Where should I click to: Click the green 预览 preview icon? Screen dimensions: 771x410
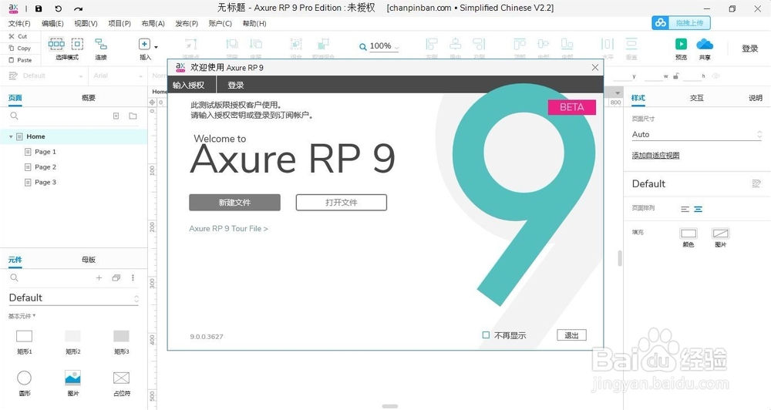click(x=681, y=44)
